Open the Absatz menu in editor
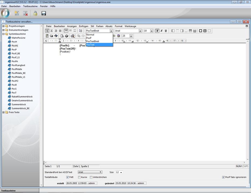The height and width of the screenshot is (193, 251). point(109,26)
